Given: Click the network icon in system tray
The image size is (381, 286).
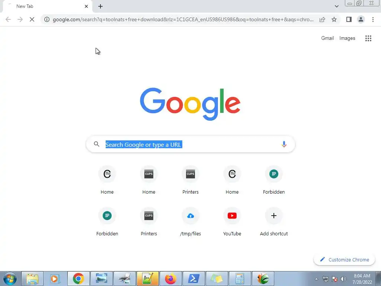Looking at the screenshot, I should pos(325,279).
